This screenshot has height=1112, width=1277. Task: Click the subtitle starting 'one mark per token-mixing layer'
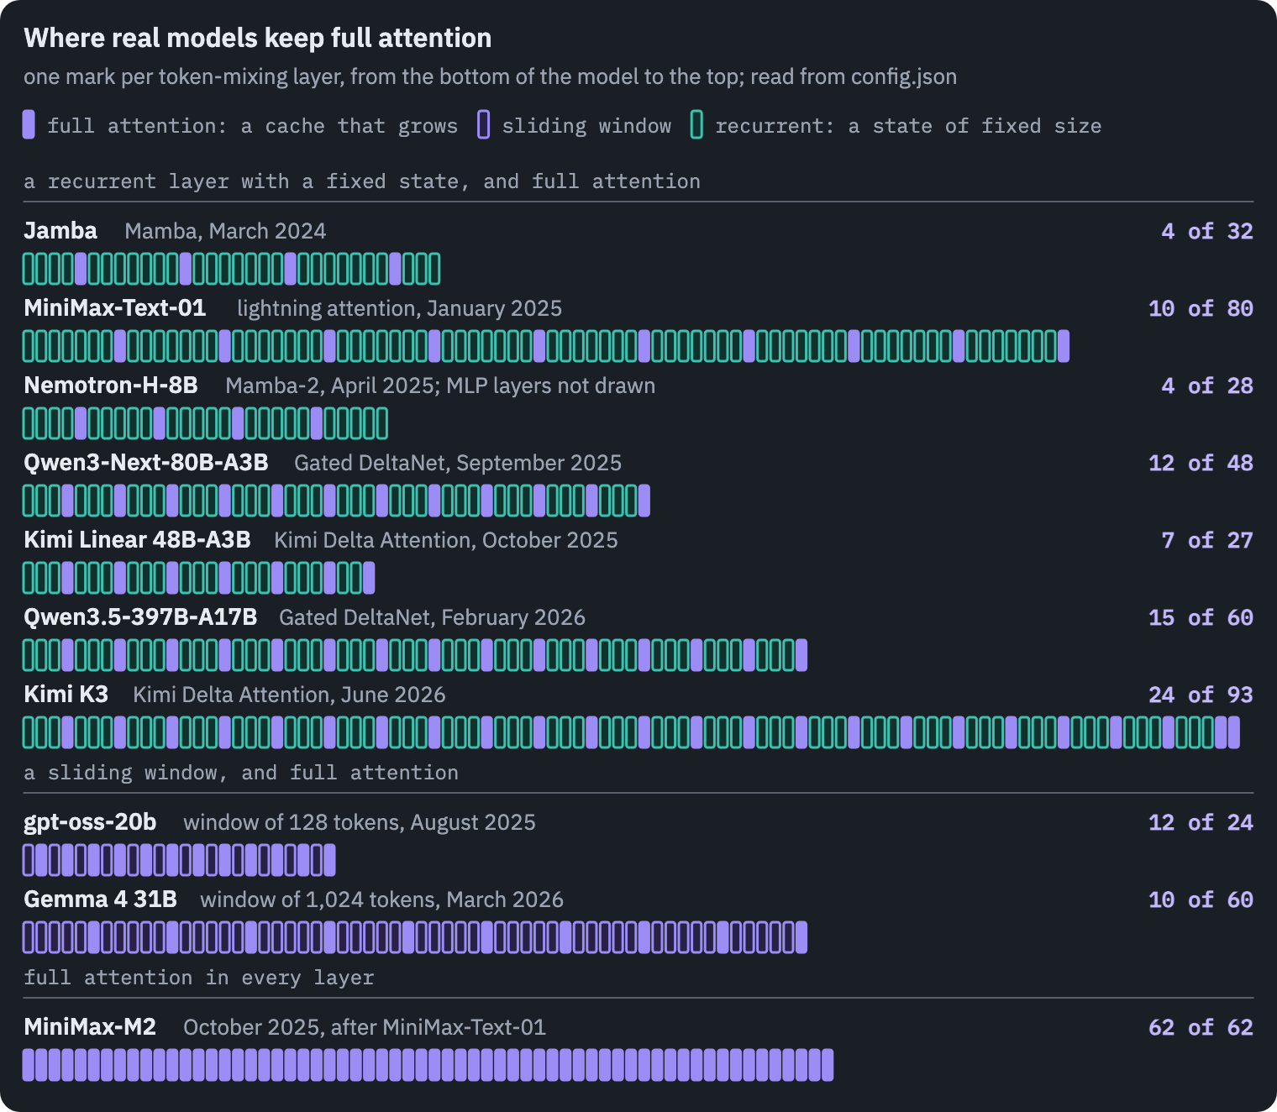pyautogui.click(x=490, y=77)
